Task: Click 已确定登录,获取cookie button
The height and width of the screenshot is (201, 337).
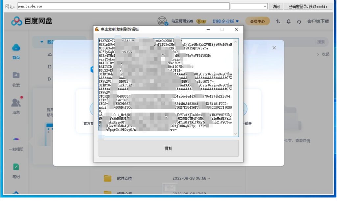Action: 308,6
